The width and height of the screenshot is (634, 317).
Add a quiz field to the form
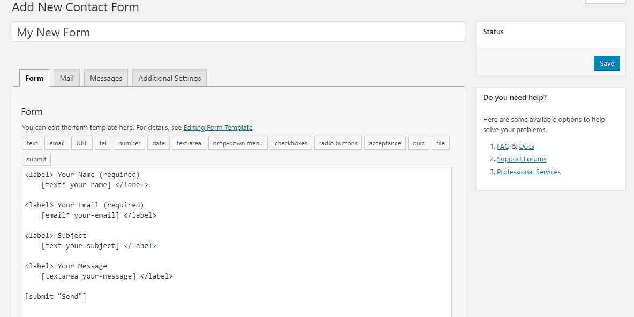click(x=418, y=143)
